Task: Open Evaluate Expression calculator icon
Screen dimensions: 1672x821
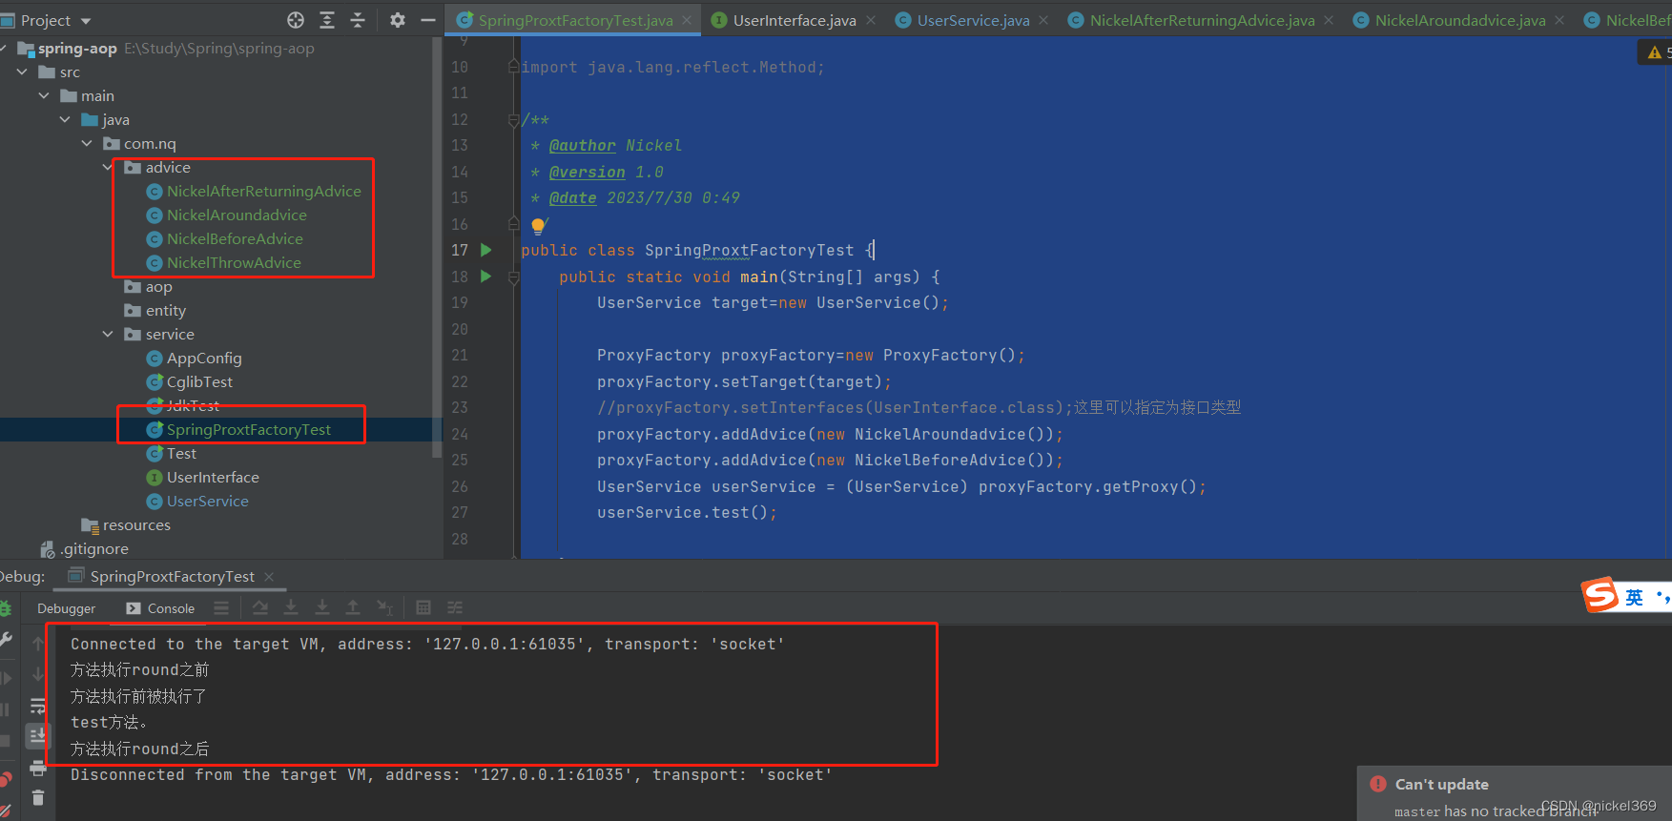Action: tap(423, 607)
